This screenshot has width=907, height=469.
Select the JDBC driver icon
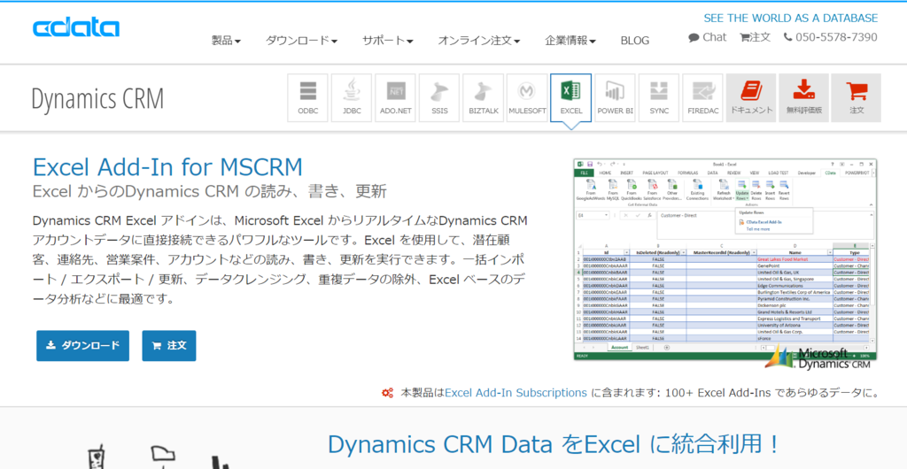[352, 97]
